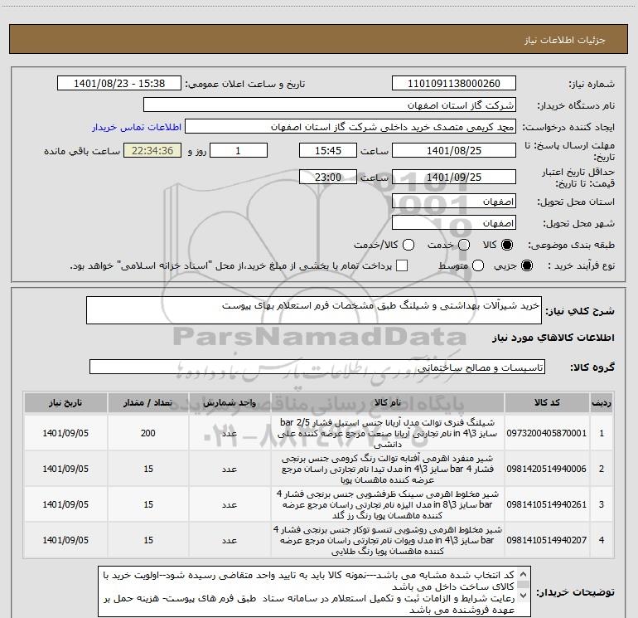Click the need number field 1101091138000260
Viewport: 638px width, 618px height.
(x=454, y=84)
